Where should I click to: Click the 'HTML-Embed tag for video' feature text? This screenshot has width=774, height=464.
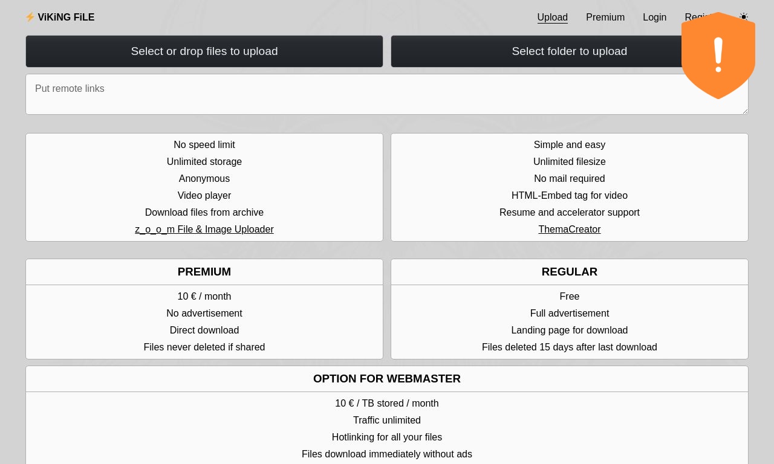click(570, 196)
